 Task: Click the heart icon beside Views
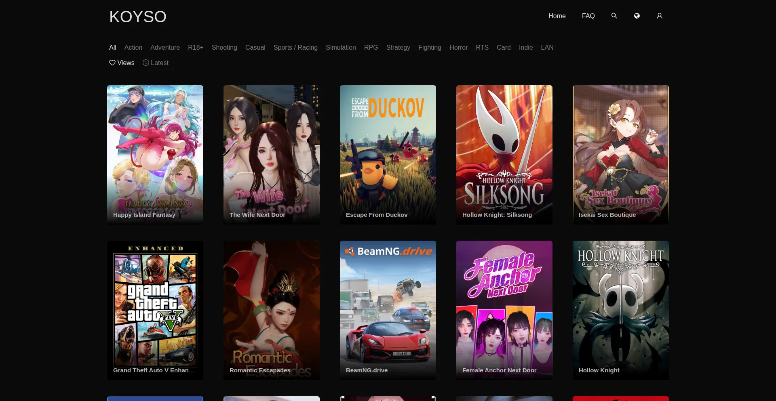coord(112,63)
